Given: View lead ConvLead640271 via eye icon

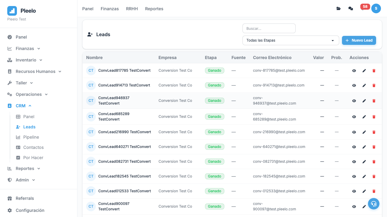Looking at the screenshot, I should point(354,147).
